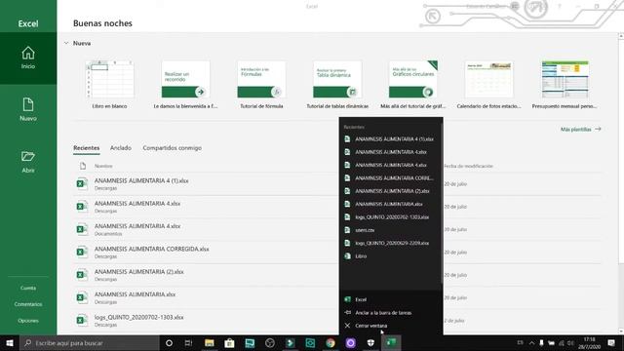Open the Nuevo sidebar item
The height and width of the screenshot is (351, 624).
pos(28,109)
